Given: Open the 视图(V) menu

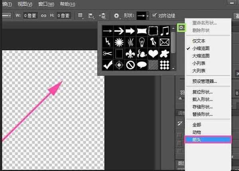Looking at the screenshot, I should 25,4.
